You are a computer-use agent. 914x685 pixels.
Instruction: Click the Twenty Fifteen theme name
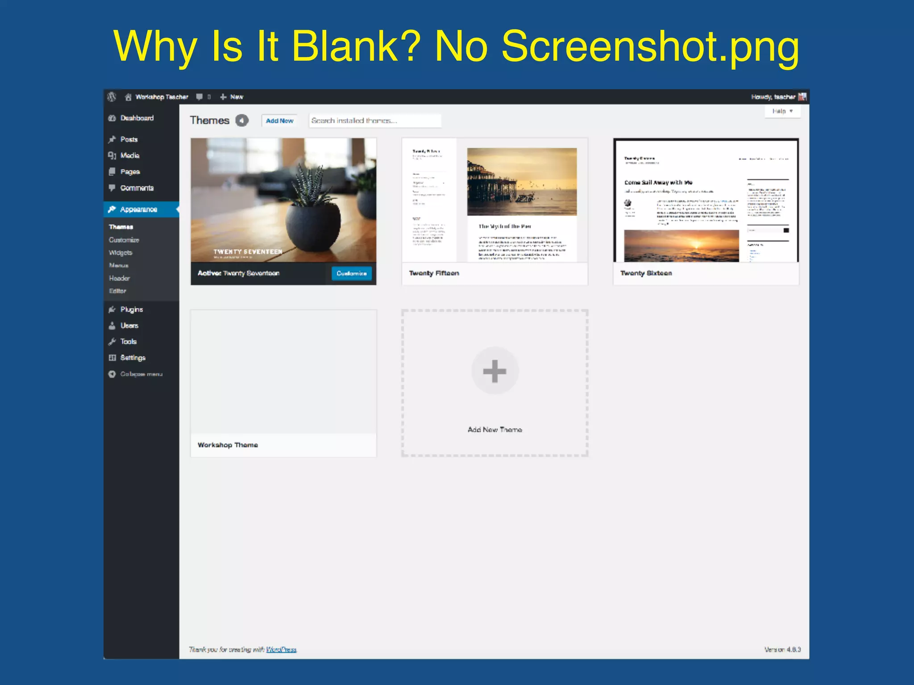[434, 273]
